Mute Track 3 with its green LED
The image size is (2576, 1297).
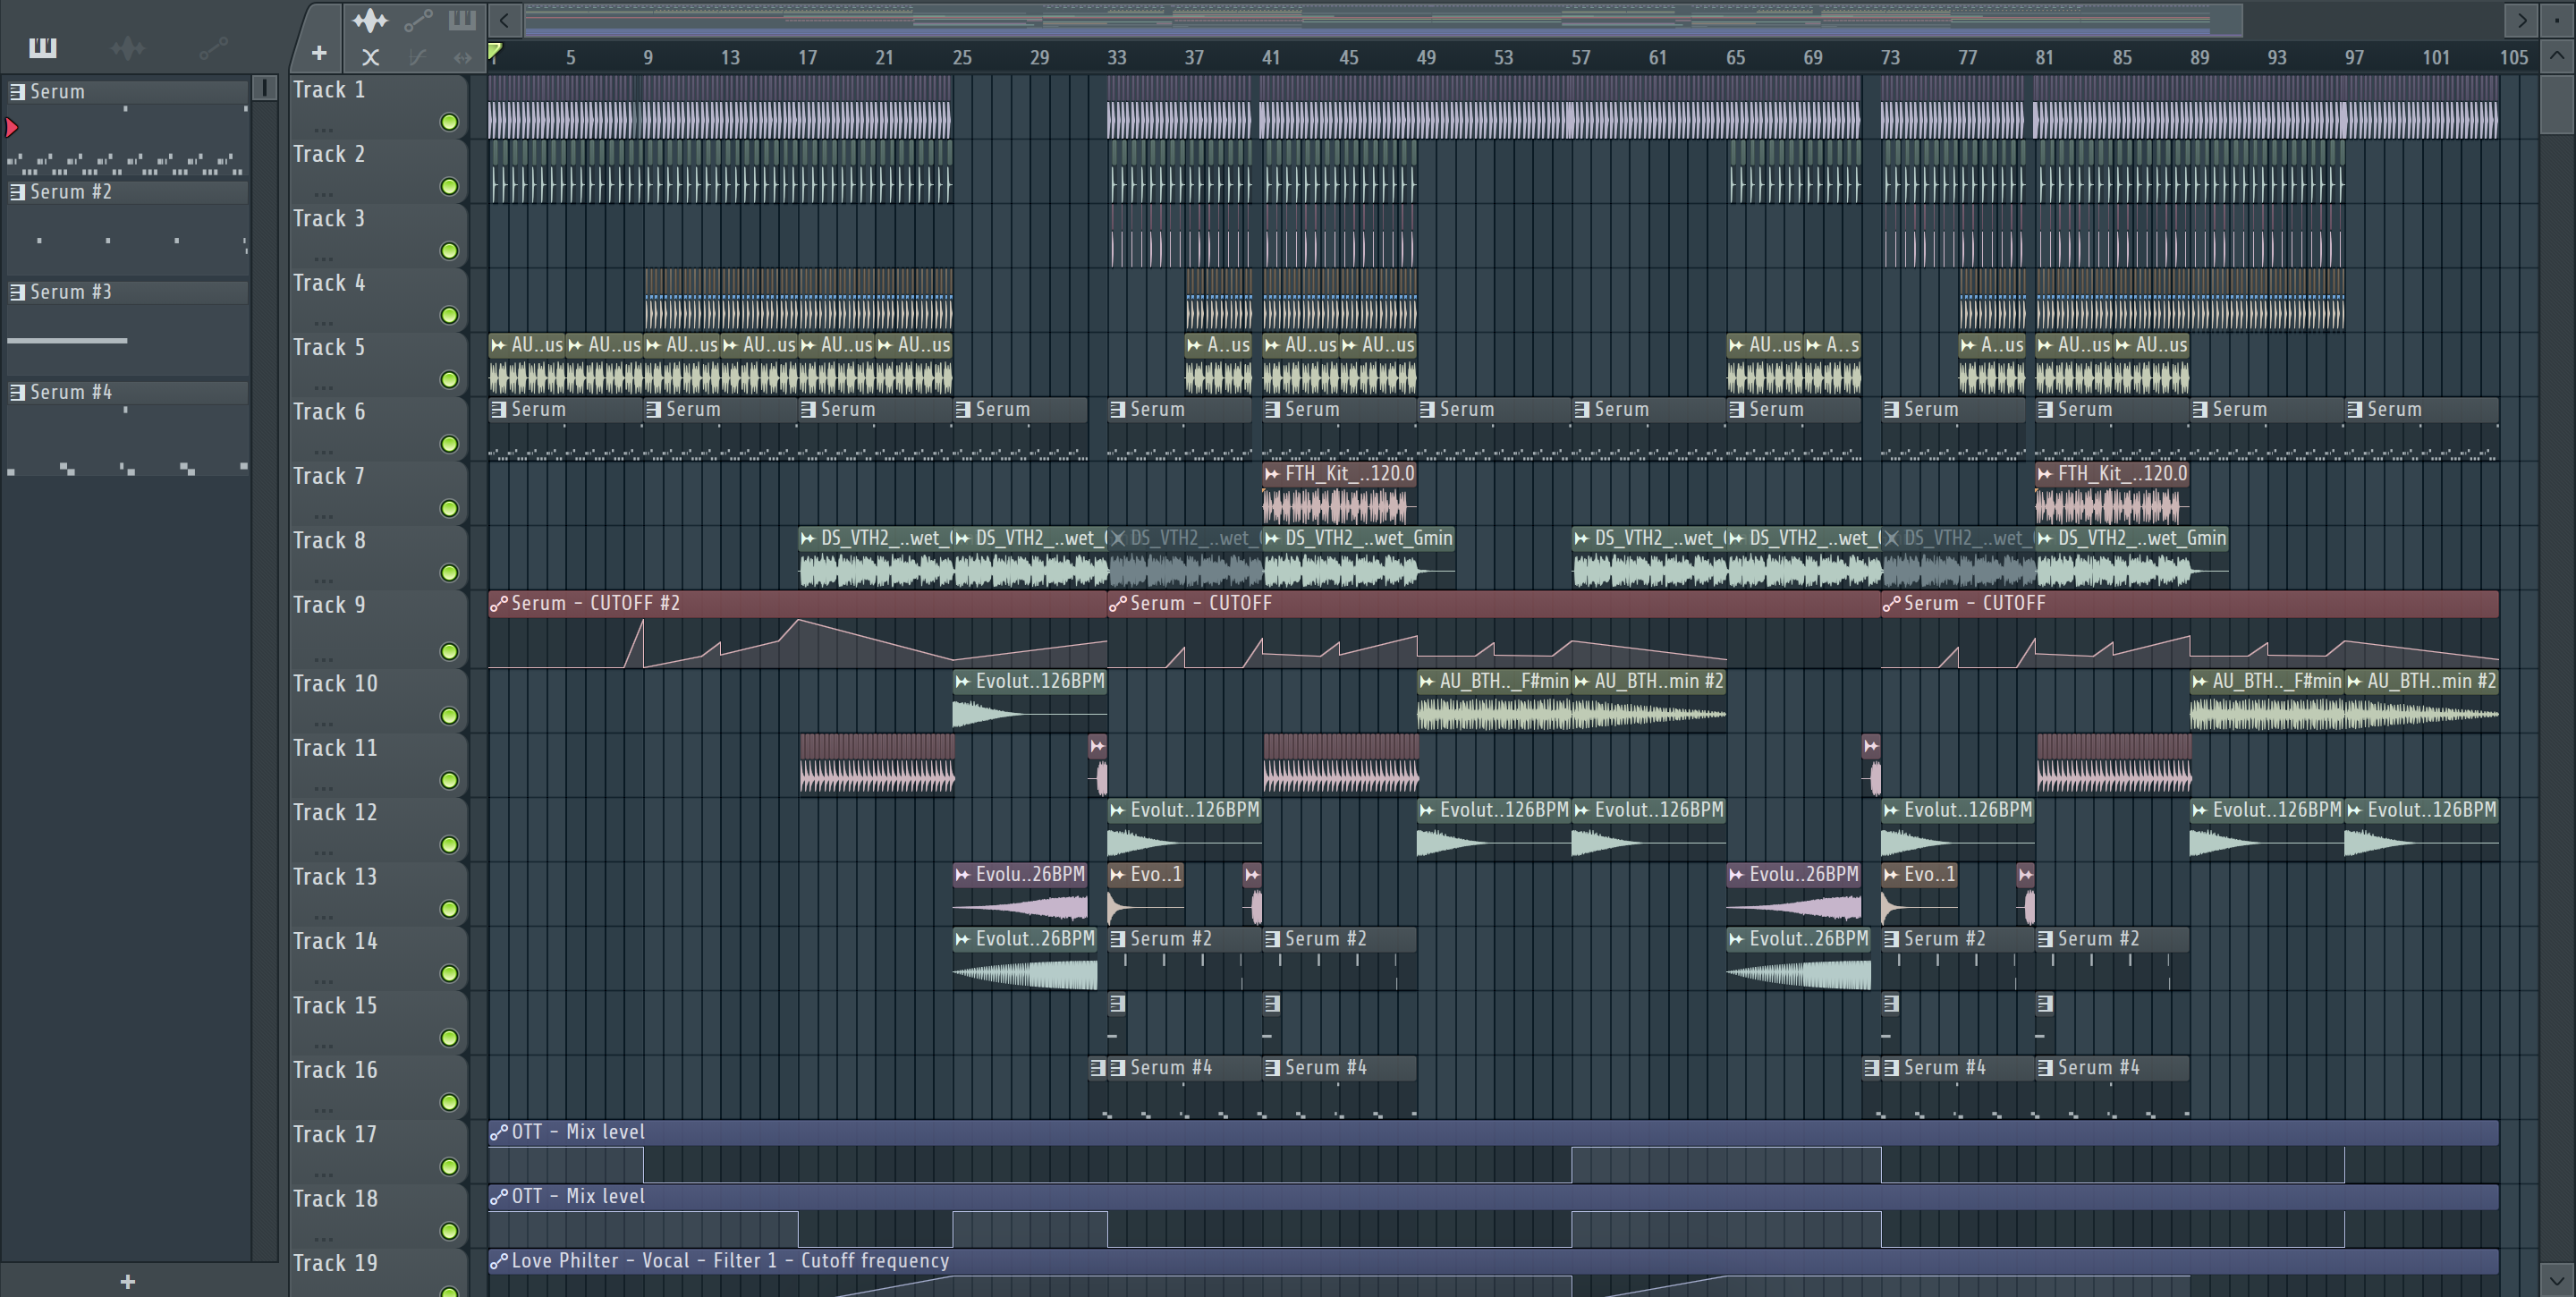[449, 251]
